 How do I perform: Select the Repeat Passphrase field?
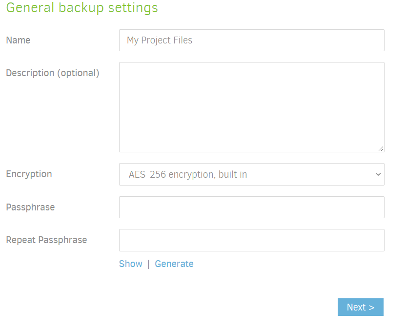point(251,240)
